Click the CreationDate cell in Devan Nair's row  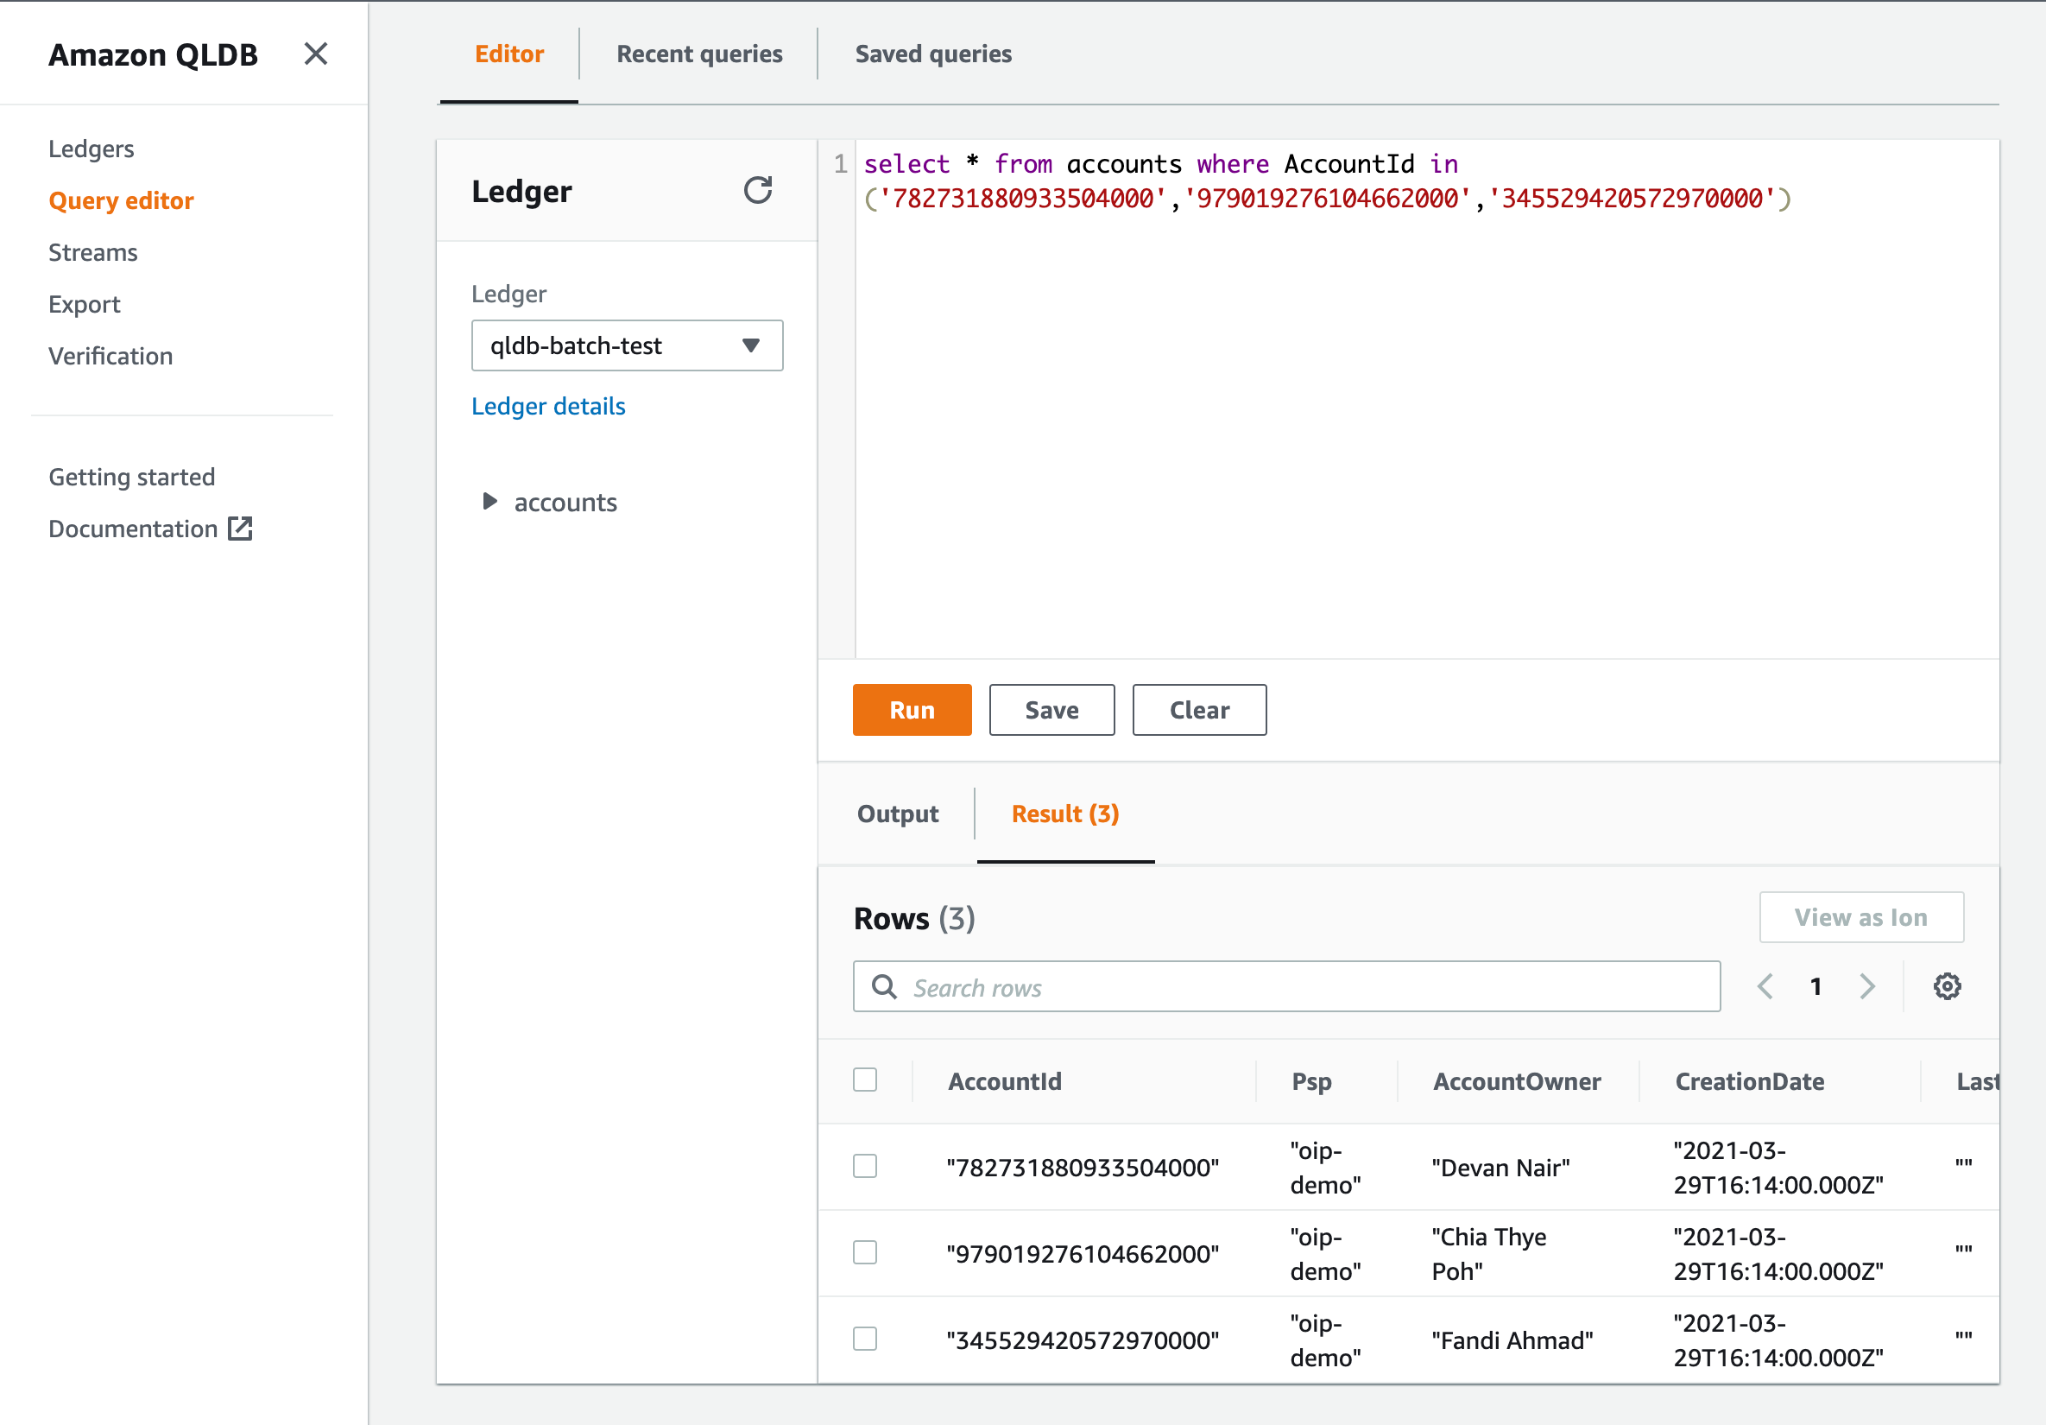(x=1778, y=1168)
